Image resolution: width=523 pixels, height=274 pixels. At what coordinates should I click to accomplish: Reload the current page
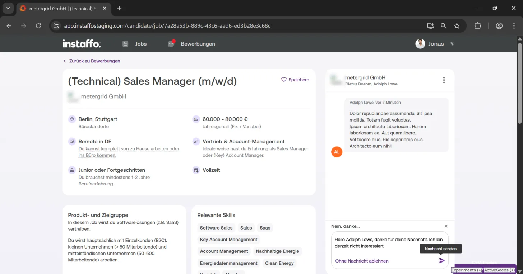[38, 26]
